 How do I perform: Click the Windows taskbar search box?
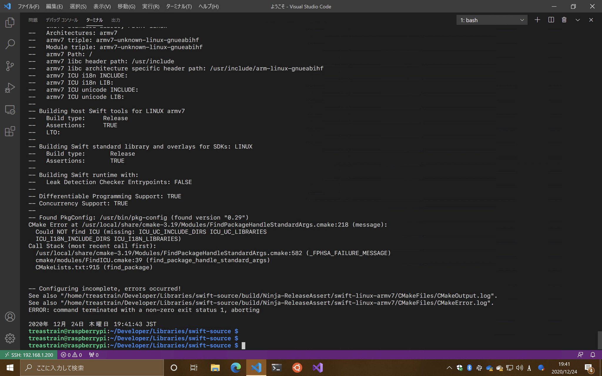92,368
